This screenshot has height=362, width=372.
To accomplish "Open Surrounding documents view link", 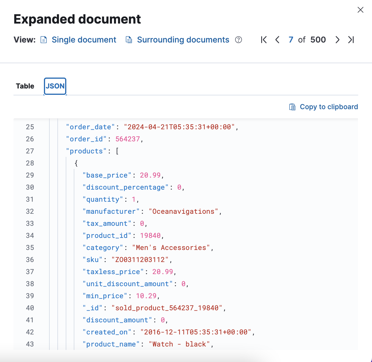I will 183,40.
